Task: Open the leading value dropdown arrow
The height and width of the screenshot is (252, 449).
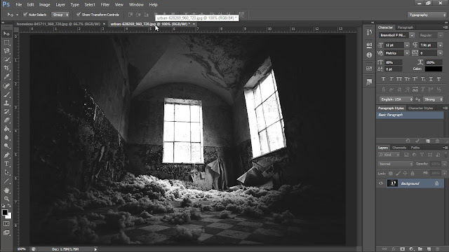Action: (x=440, y=45)
